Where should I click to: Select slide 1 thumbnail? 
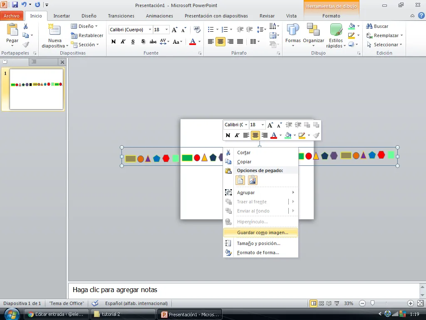click(x=37, y=89)
